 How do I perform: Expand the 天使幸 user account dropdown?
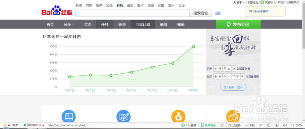pos(239,2)
